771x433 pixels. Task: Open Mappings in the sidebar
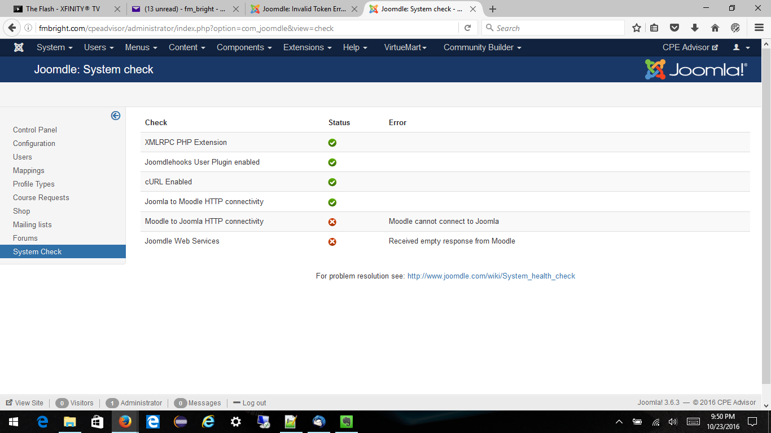coord(28,171)
